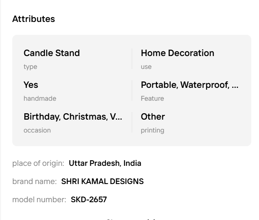Click the Attributes section heading
The height and width of the screenshot is (220, 259).
coord(33,19)
